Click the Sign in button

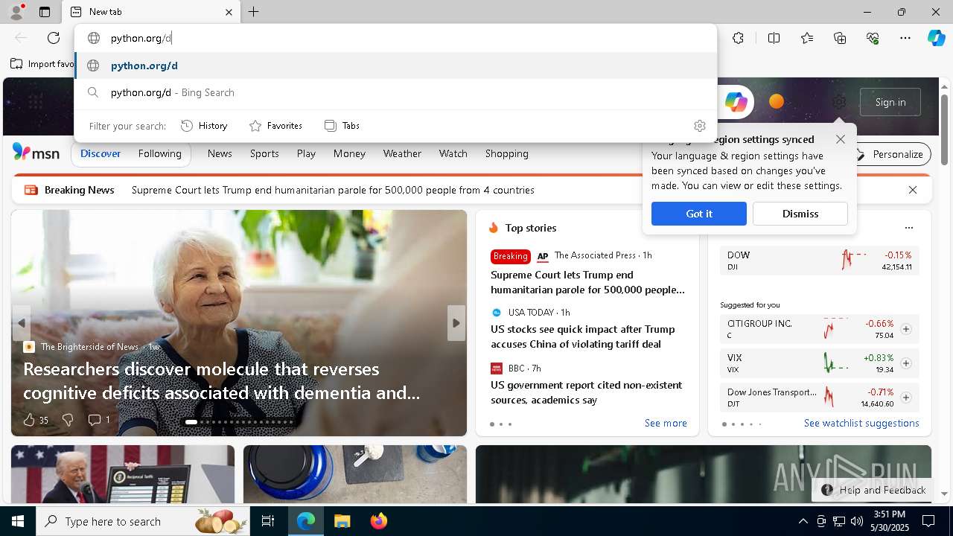(x=890, y=102)
